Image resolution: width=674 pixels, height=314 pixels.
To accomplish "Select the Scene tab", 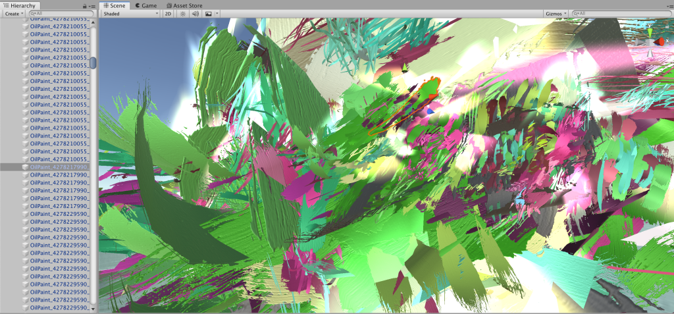I will [113, 5].
